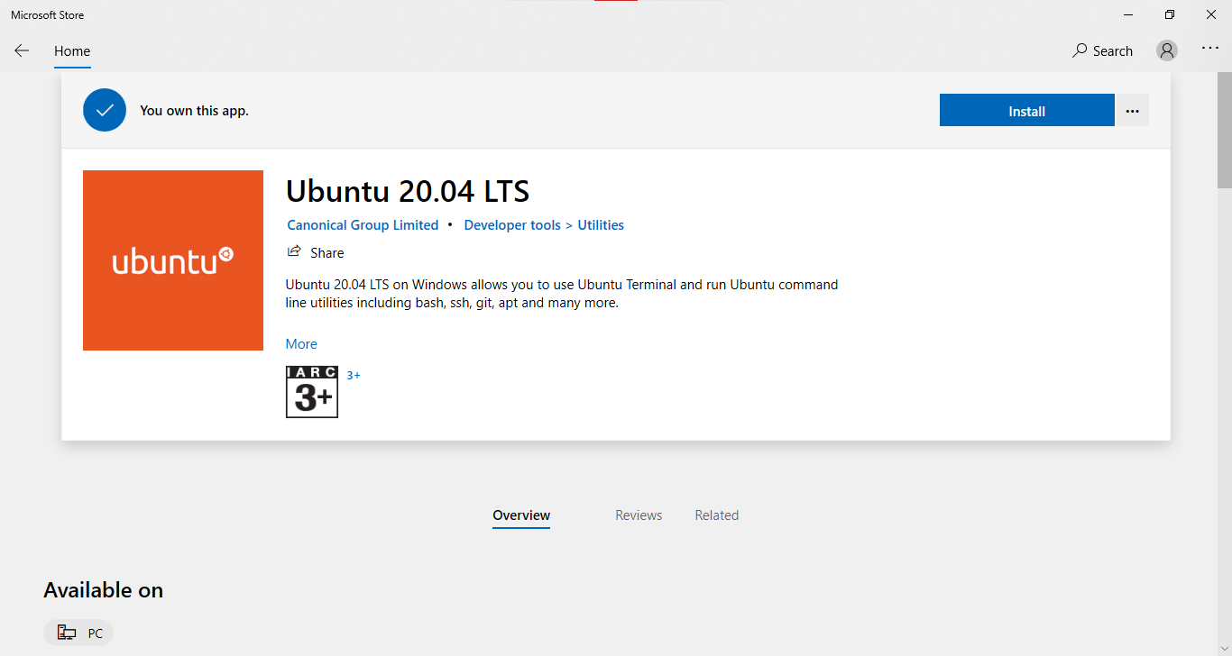Viewport: 1232px width, 656px height.
Task: Maximize the Microsoft Store window
Action: tap(1170, 14)
